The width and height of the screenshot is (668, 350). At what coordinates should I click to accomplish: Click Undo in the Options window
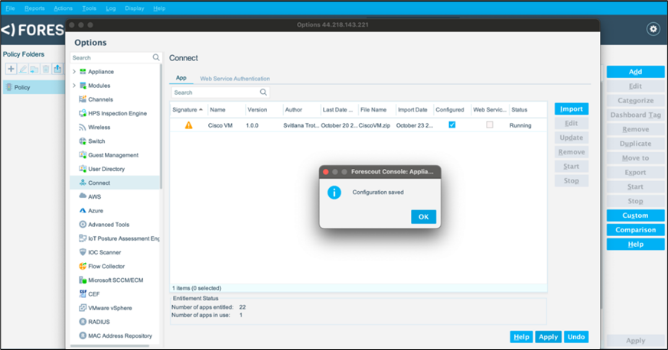click(576, 337)
